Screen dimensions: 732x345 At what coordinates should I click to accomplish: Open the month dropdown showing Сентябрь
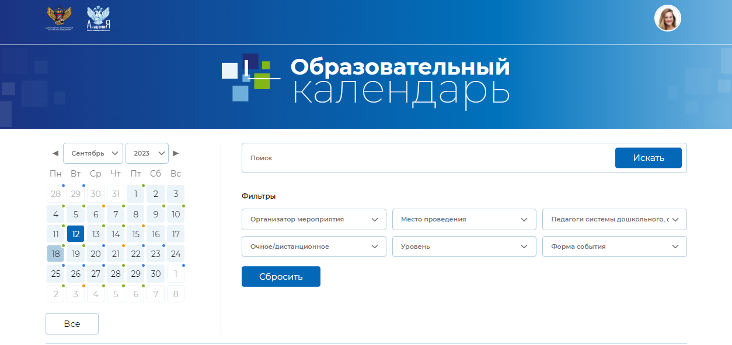[x=93, y=153]
